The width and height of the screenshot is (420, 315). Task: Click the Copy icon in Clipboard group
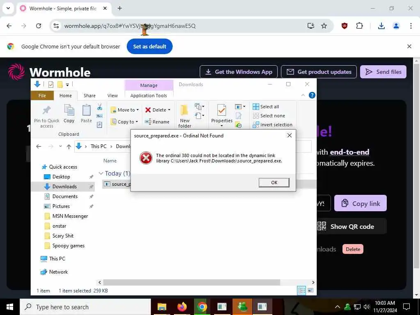coord(69,114)
